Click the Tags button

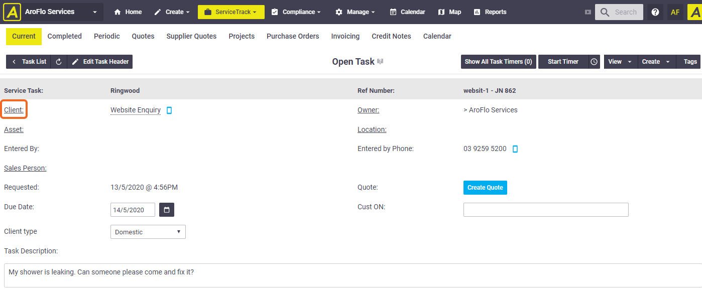[x=689, y=62]
